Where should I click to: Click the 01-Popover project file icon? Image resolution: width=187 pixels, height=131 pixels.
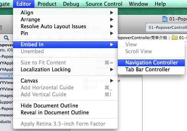click(165, 19)
